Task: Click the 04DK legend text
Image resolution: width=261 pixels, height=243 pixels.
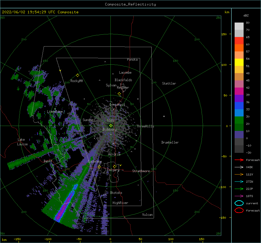Action: (x=249, y=167)
